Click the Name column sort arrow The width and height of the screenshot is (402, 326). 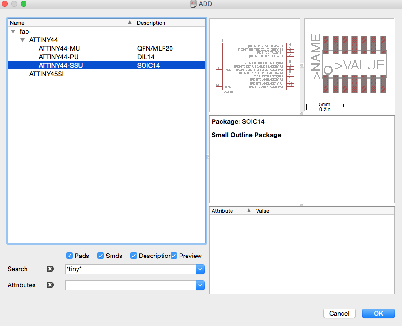[130, 23]
